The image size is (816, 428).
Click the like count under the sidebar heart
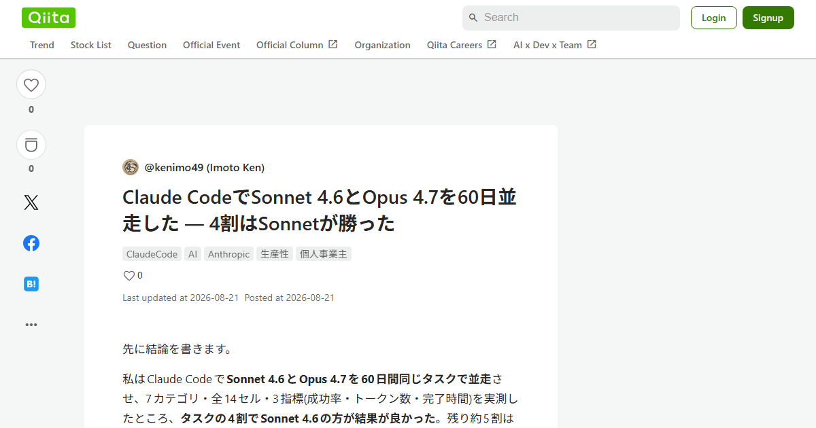(x=31, y=109)
